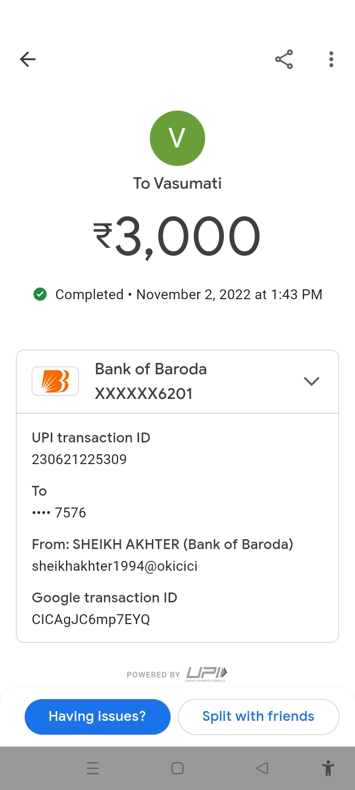Tap the ₹3,000 payment amount
The height and width of the screenshot is (790, 355).
tap(177, 237)
